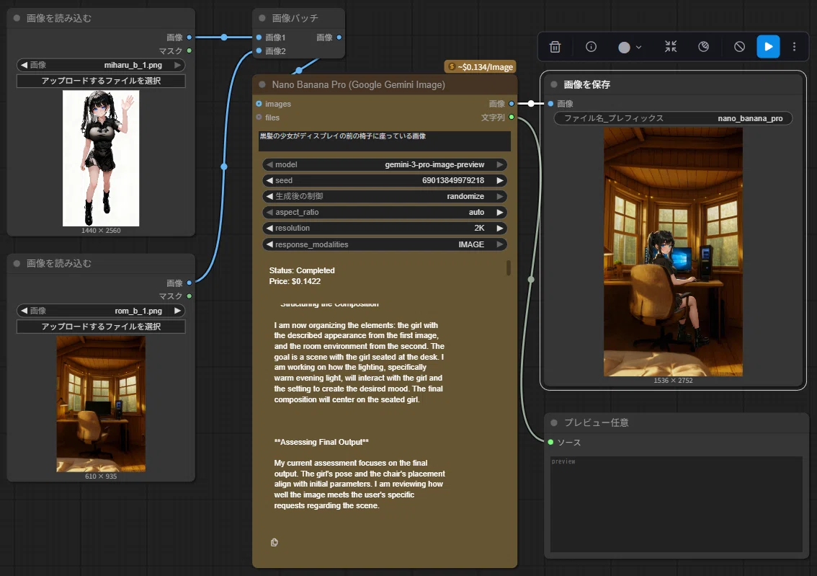Click the ~$0.134/Image price badge

coord(481,67)
